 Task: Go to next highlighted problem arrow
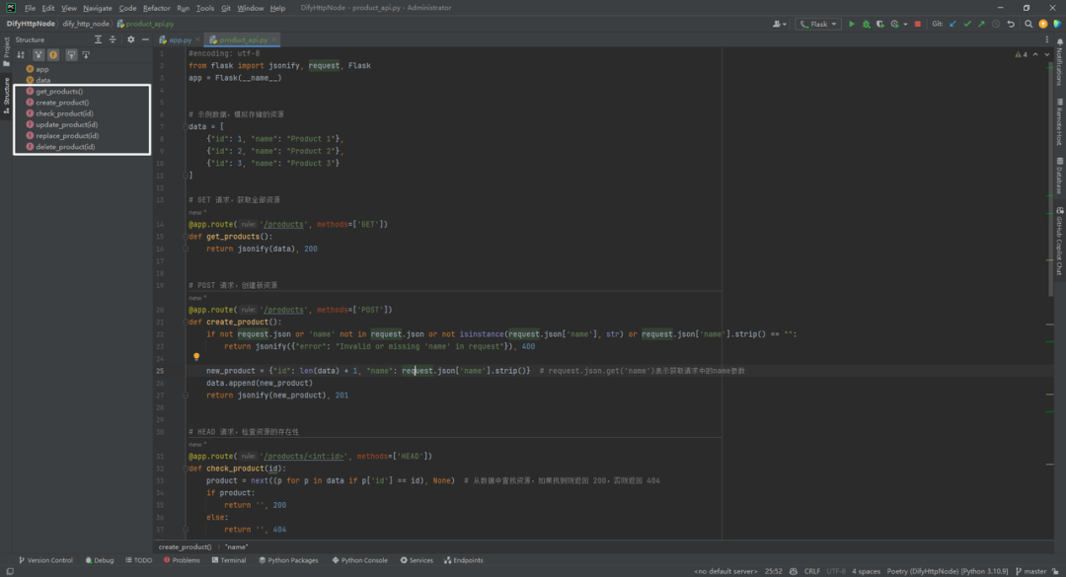tap(1047, 54)
